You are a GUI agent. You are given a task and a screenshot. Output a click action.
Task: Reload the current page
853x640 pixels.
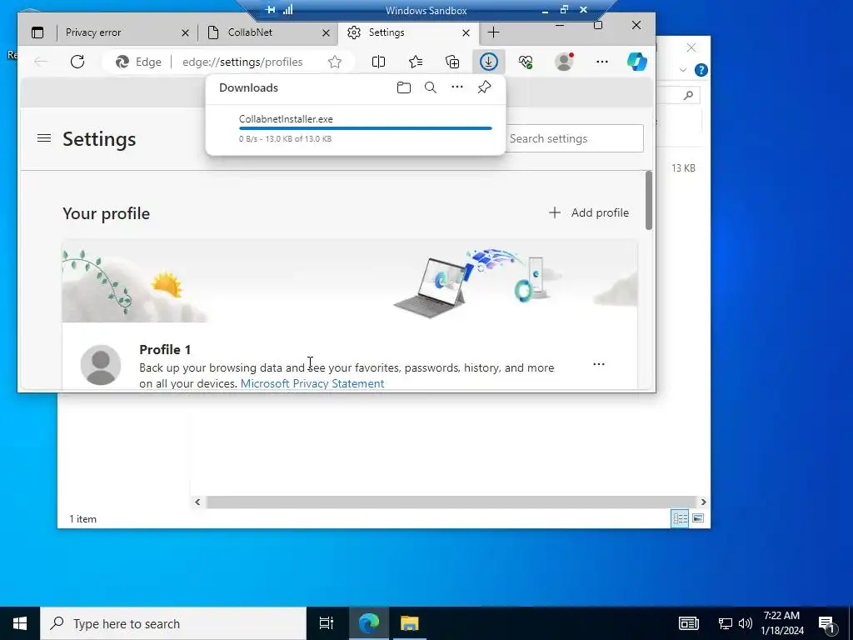77,62
